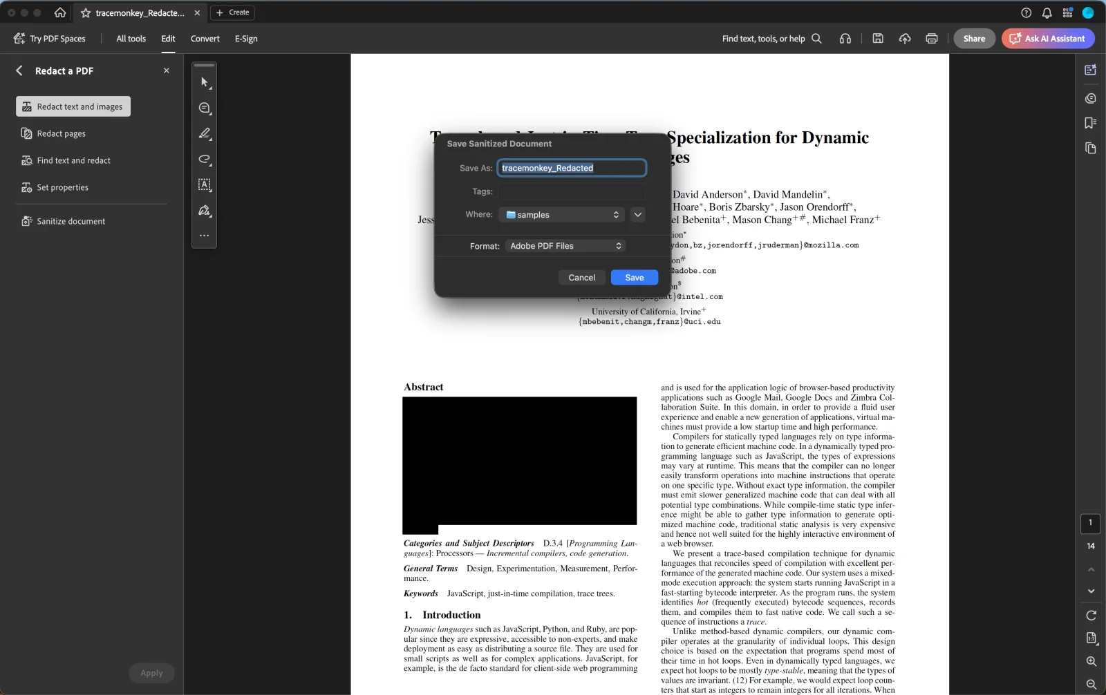Select the freehand draw loop tool
The height and width of the screenshot is (695, 1106).
point(205,159)
